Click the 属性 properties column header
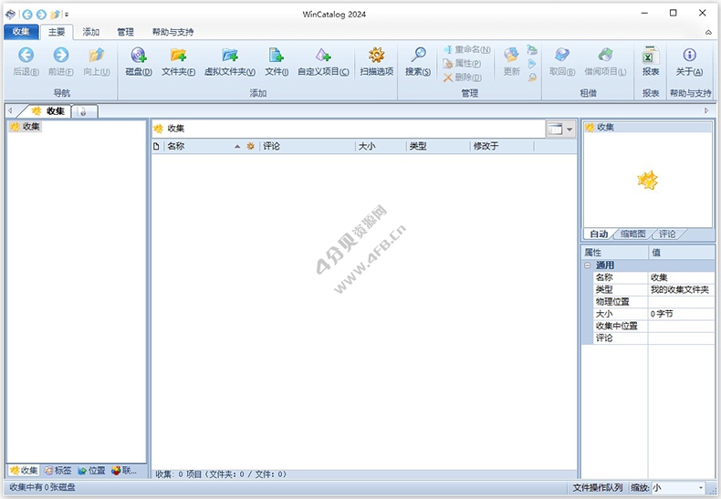 (x=615, y=253)
